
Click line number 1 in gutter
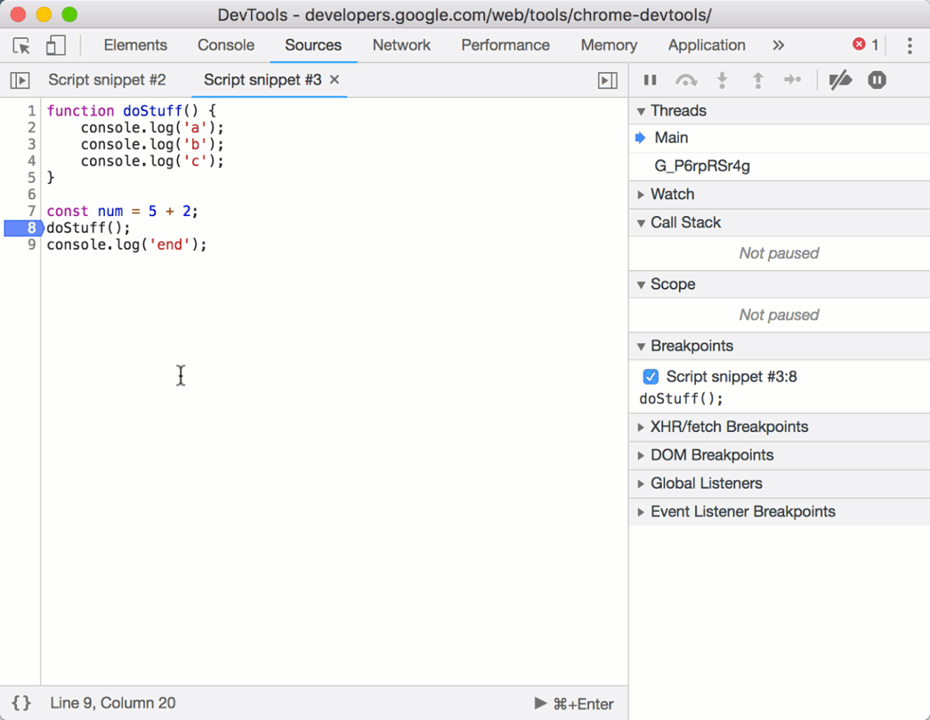click(31, 111)
